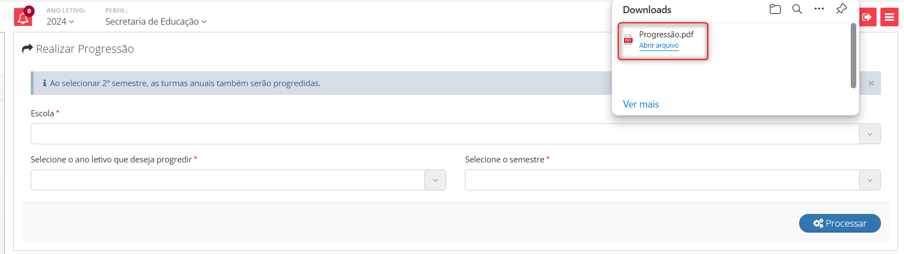Change the Perfil Secretaria de Educação
904x254 pixels.
(x=156, y=21)
